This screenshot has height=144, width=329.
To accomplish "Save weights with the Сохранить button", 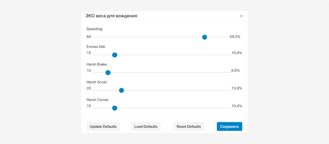I will pyautogui.click(x=229, y=126).
